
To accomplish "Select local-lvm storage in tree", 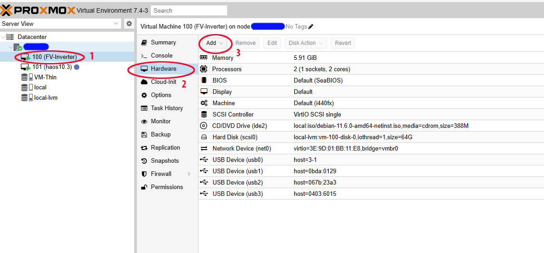I will (46, 97).
